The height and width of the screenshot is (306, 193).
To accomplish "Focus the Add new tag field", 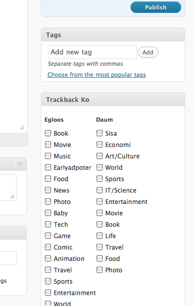I will (x=92, y=52).
